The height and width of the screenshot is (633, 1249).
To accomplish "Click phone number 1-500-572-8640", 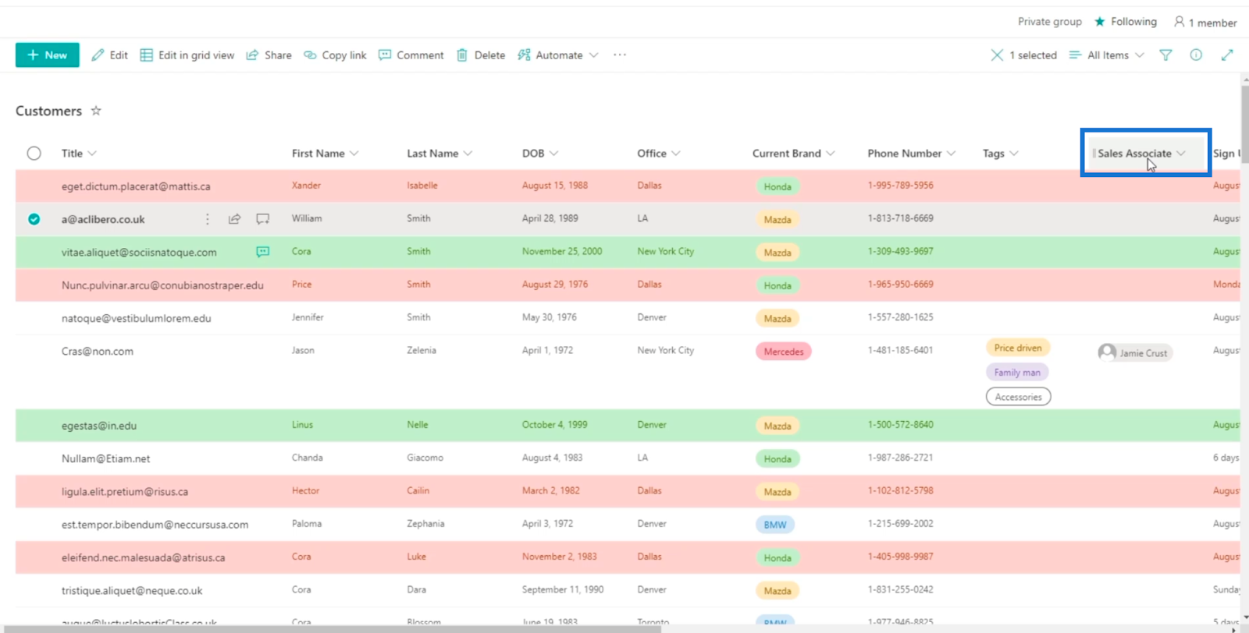I will (x=900, y=424).
